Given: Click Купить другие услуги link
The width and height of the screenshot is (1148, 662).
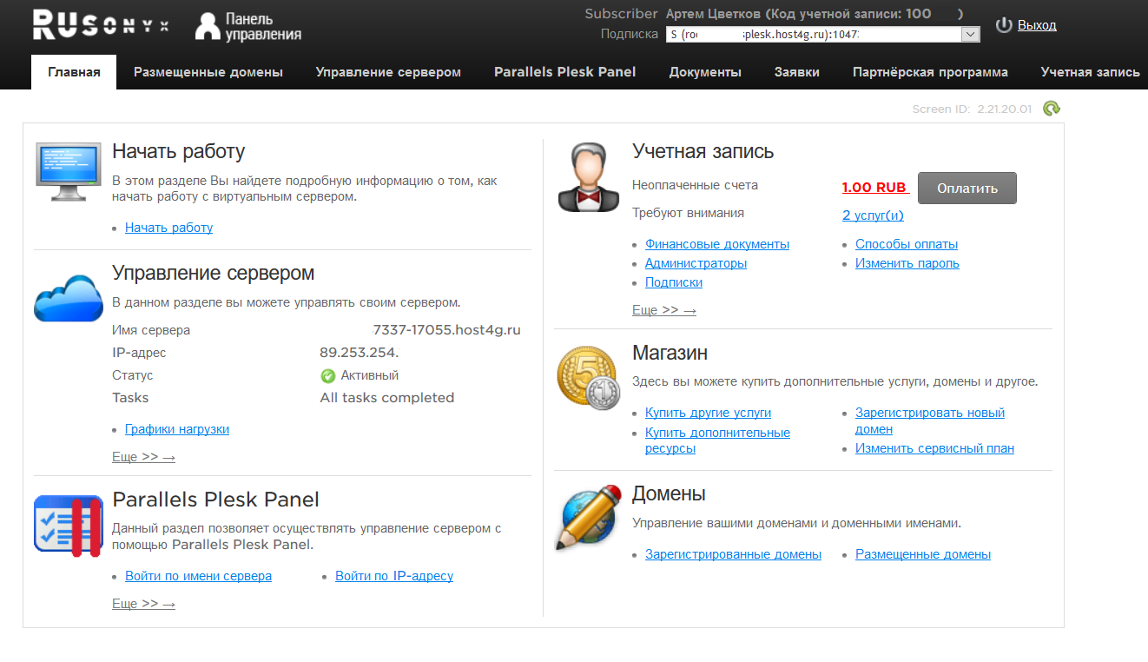Looking at the screenshot, I should (708, 413).
